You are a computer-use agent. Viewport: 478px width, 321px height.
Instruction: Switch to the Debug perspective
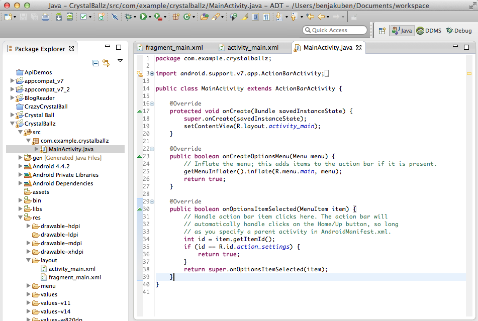[x=458, y=31]
